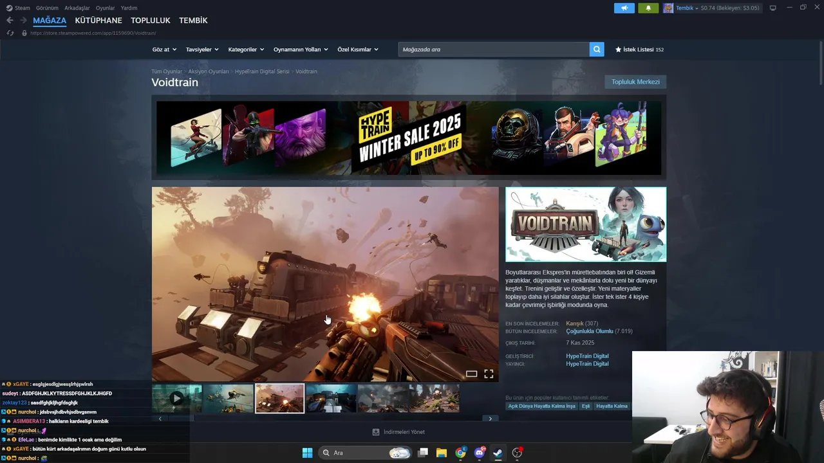Click the blue announcements megaphone icon
The width and height of the screenshot is (824, 463).
click(x=624, y=8)
